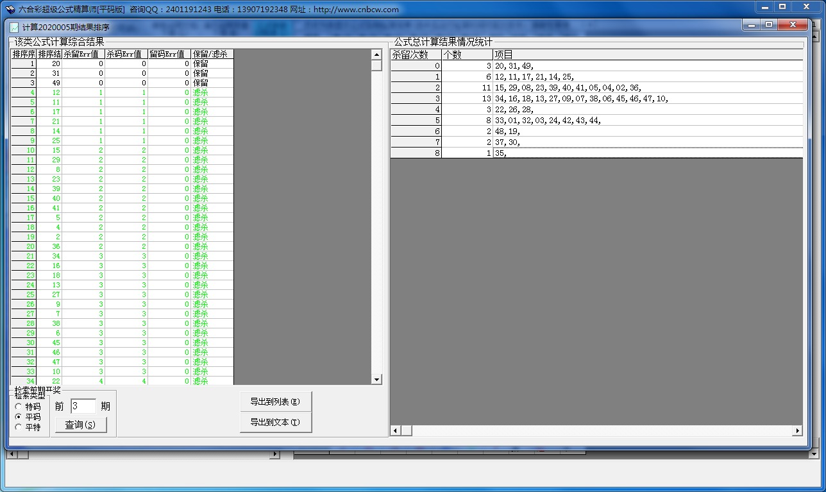Select the 平码 radio button
Viewport: 826px width, 492px height.
click(18, 417)
